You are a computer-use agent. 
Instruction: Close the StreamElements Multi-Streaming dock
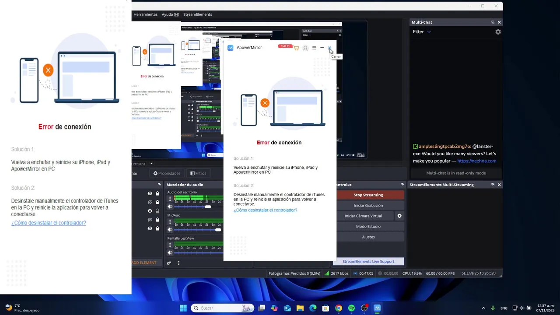click(x=499, y=185)
